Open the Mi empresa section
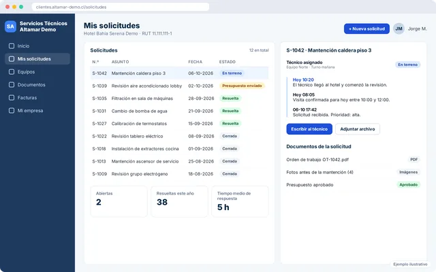The image size is (436, 272). click(x=37, y=110)
